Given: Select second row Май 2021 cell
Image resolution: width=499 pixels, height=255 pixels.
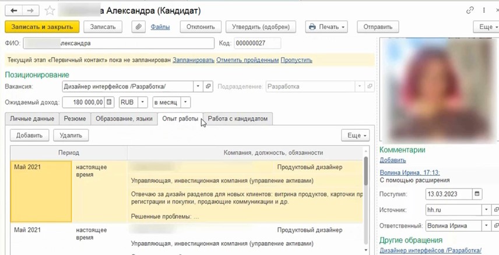Looking at the screenshot, I should 41,239.
